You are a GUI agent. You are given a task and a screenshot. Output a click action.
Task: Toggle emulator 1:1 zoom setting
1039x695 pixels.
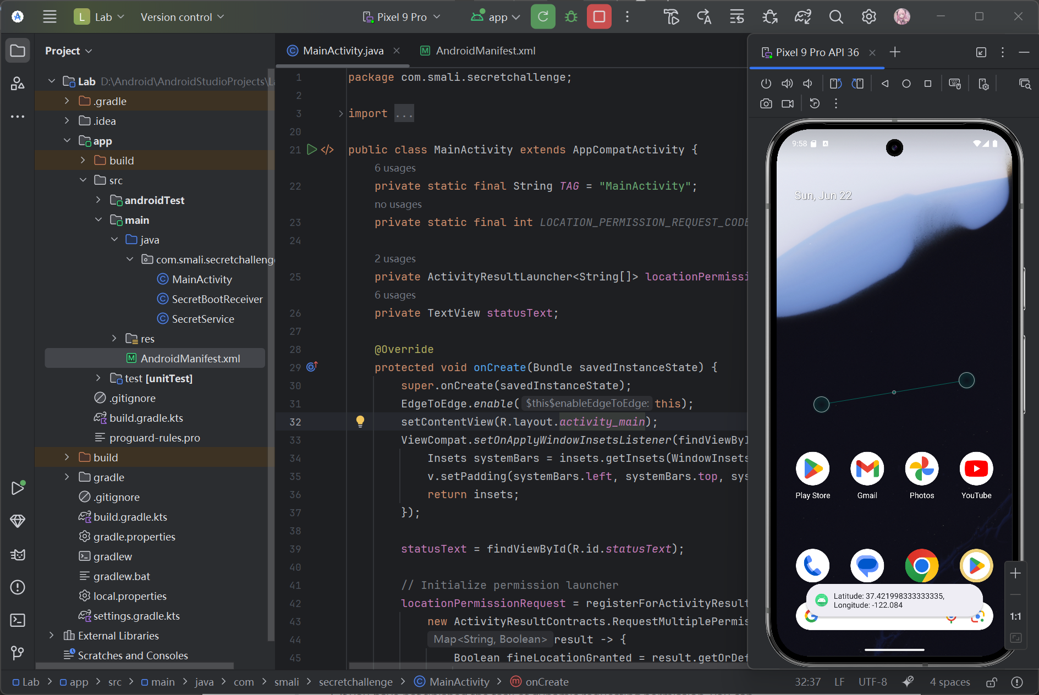coord(1015,616)
